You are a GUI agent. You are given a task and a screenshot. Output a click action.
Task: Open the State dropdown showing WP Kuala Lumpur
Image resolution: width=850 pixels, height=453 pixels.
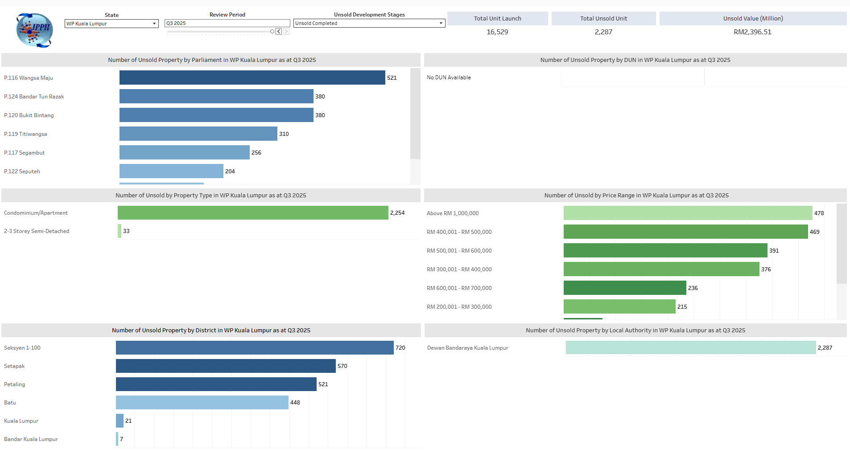(111, 24)
